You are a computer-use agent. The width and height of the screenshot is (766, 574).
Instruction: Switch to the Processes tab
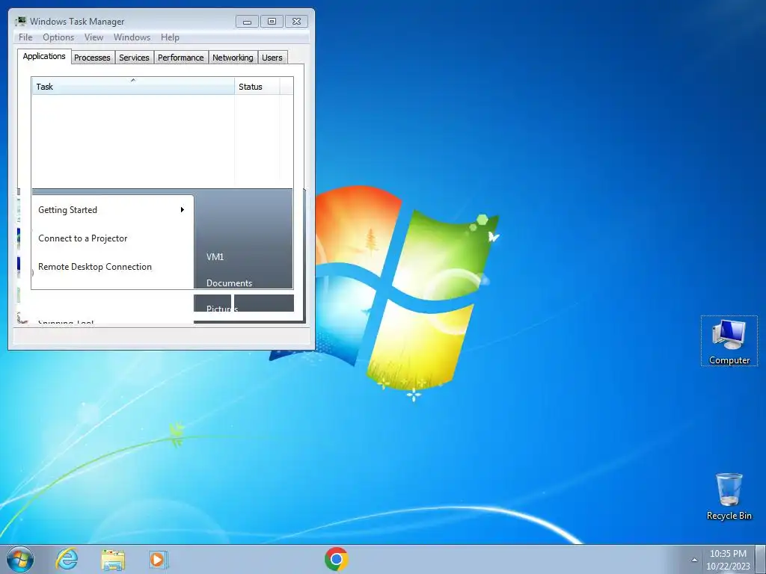pyautogui.click(x=92, y=58)
